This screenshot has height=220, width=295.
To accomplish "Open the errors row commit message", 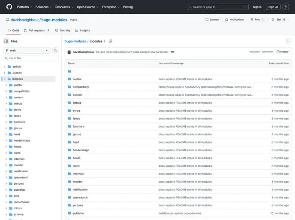I will [x=185, y=111].
